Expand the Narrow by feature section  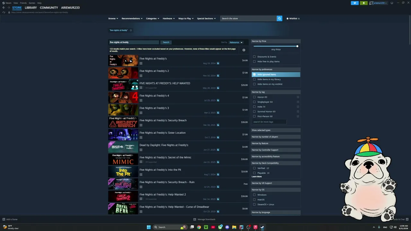click(x=275, y=143)
